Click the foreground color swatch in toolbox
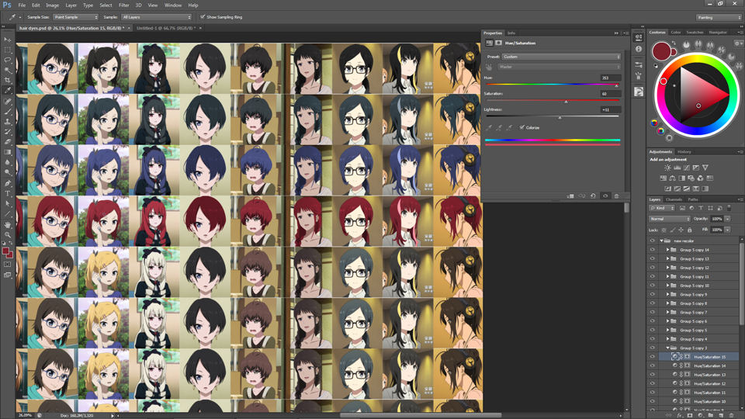This screenshot has height=419, width=745. point(5,251)
